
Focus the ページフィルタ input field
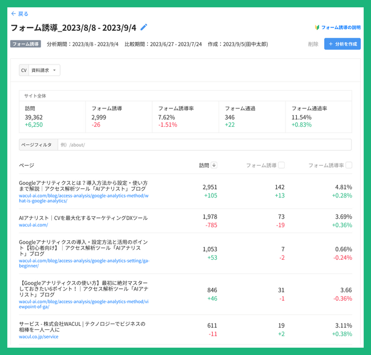pyautogui.click(x=204, y=145)
